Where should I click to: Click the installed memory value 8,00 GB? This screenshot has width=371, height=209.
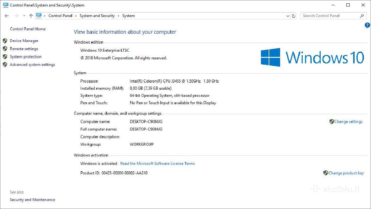click(151, 88)
